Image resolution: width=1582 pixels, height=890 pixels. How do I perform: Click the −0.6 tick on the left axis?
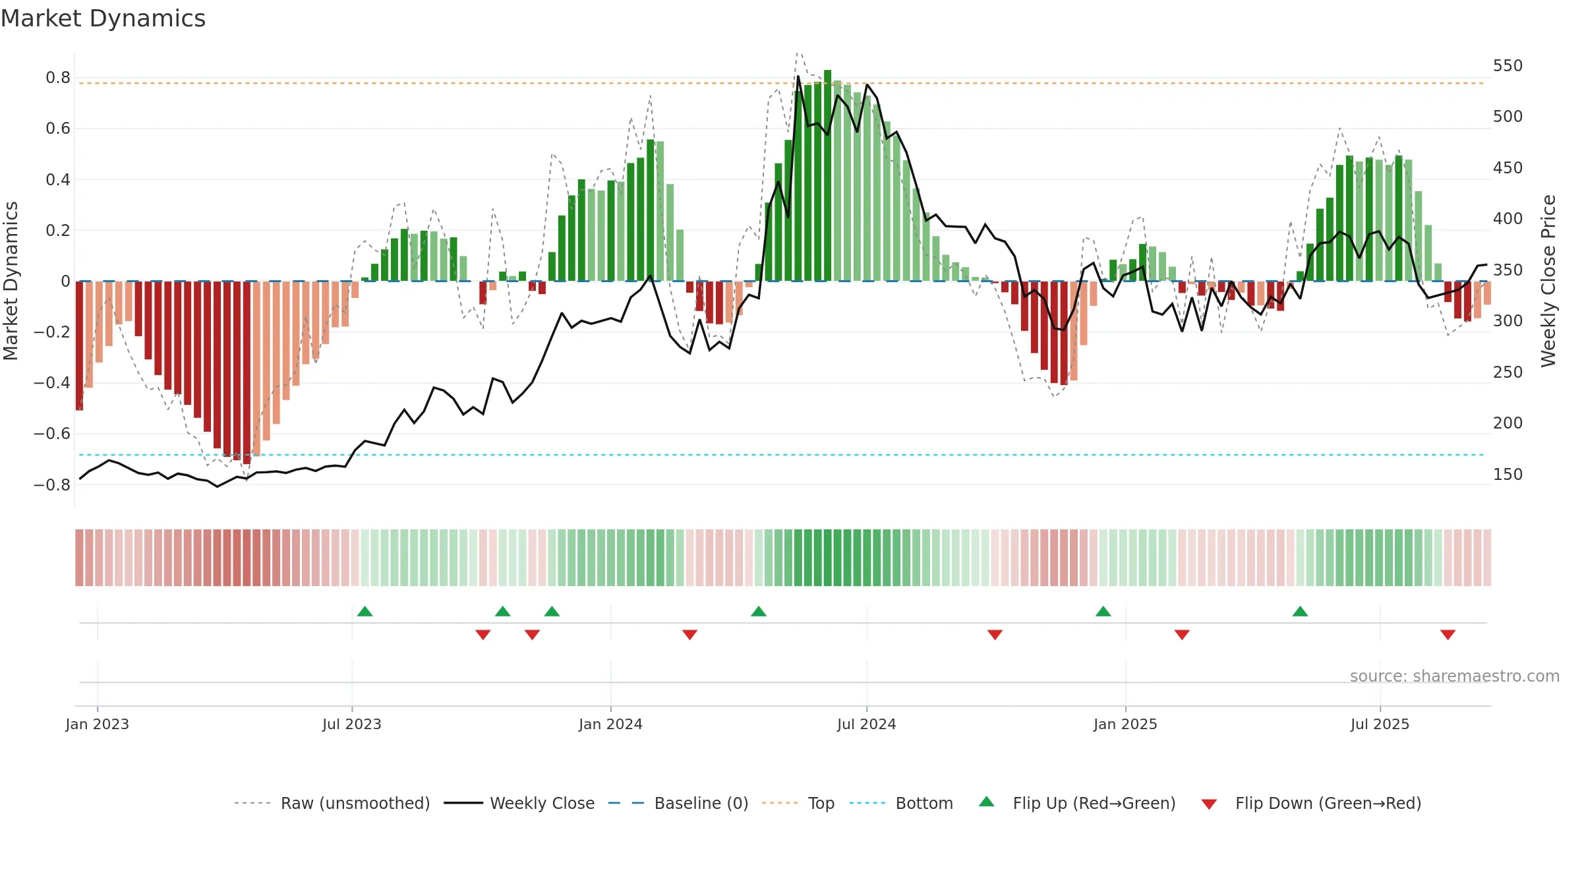tap(52, 434)
